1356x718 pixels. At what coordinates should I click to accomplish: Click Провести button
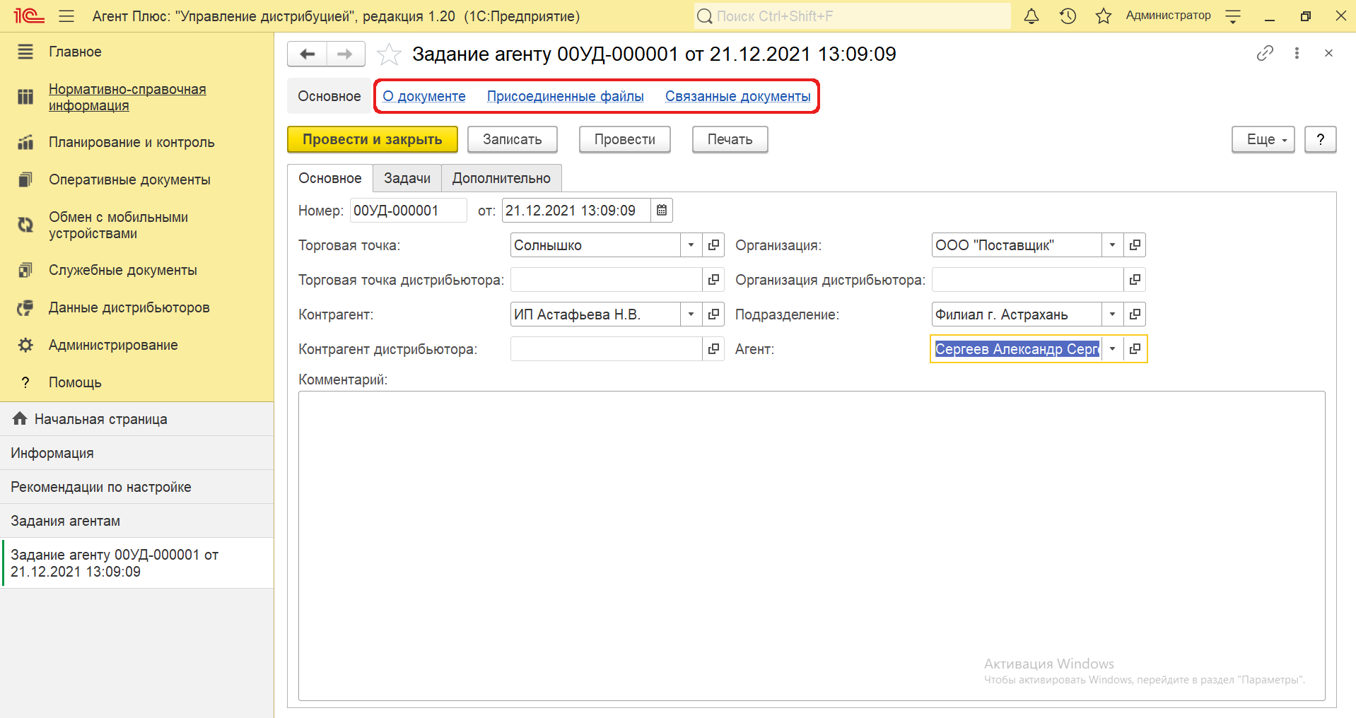[x=625, y=139]
